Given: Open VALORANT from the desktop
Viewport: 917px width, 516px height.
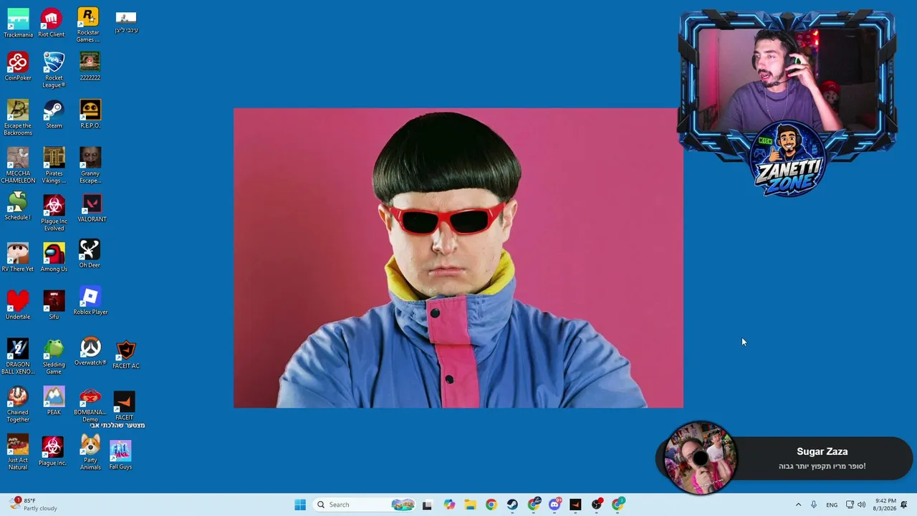Looking at the screenshot, I should point(91,208).
